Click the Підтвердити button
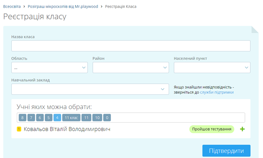263x158 pixels. pyautogui.click(x=226, y=150)
